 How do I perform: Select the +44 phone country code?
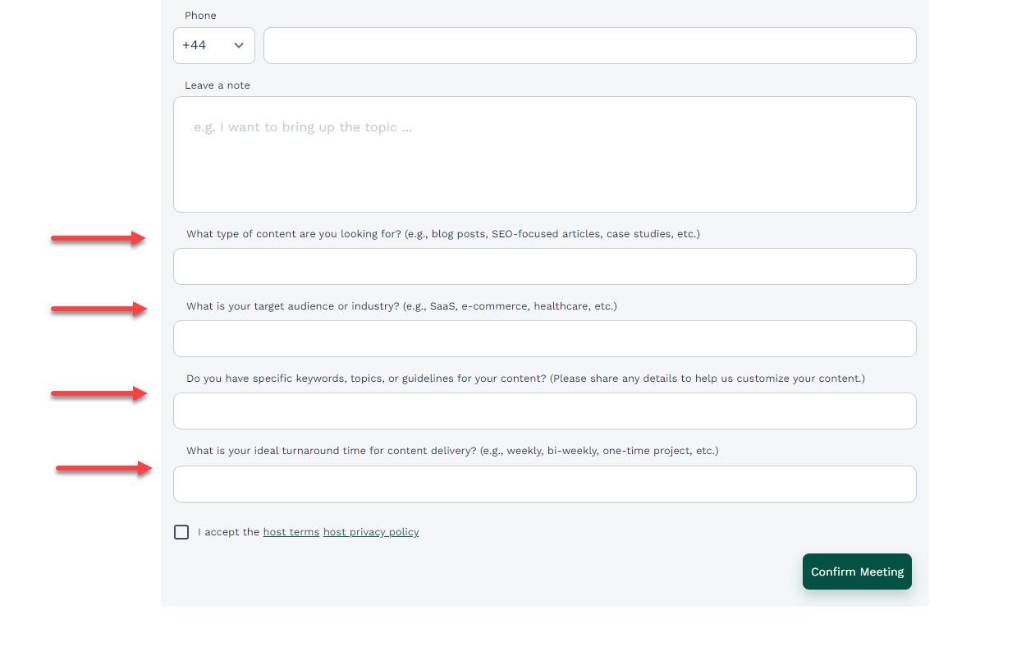tap(213, 45)
